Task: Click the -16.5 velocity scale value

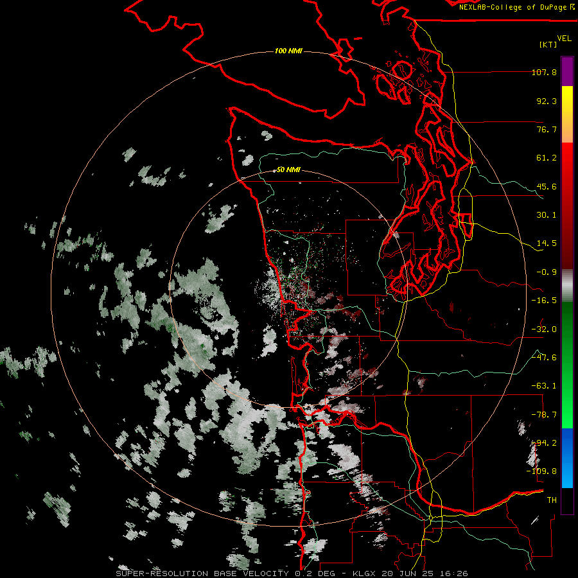Action: pos(544,301)
